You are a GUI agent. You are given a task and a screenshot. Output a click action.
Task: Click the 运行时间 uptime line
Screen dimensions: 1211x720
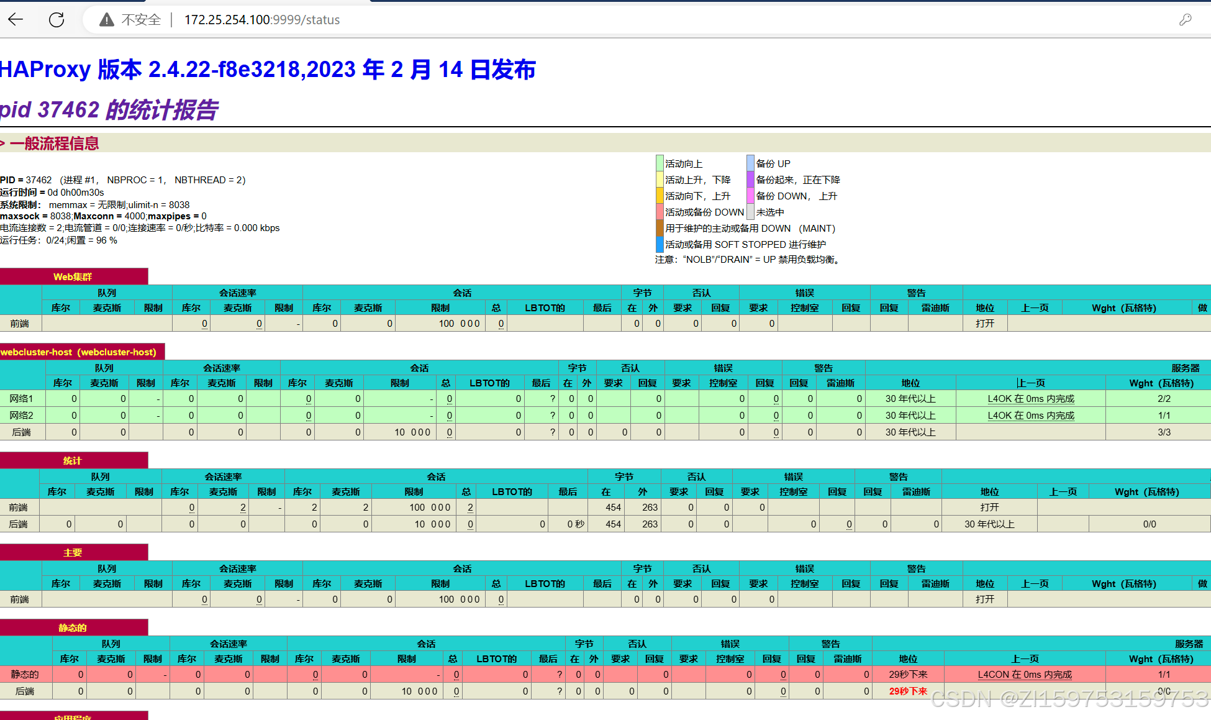[x=52, y=193]
